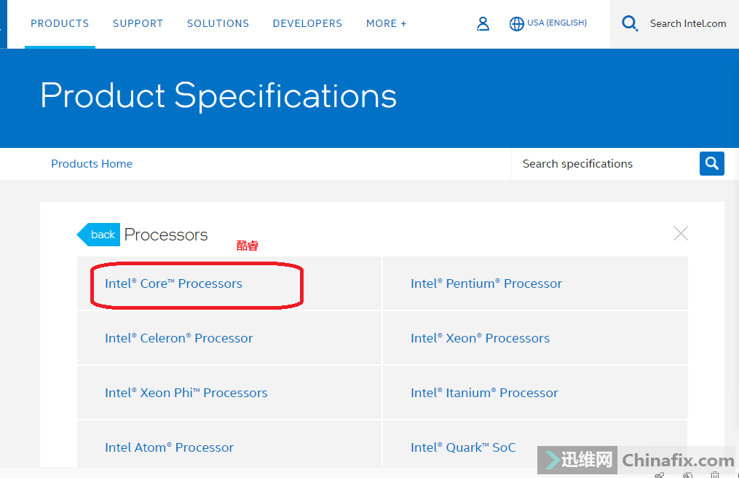Open the DEVELOPERS menu
The height and width of the screenshot is (478, 739).
(x=307, y=23)
